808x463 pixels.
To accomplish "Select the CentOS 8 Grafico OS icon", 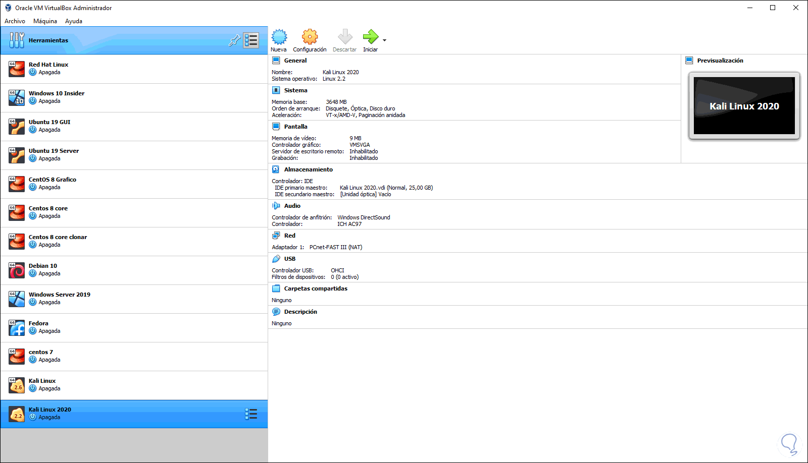I will [17, 184].
